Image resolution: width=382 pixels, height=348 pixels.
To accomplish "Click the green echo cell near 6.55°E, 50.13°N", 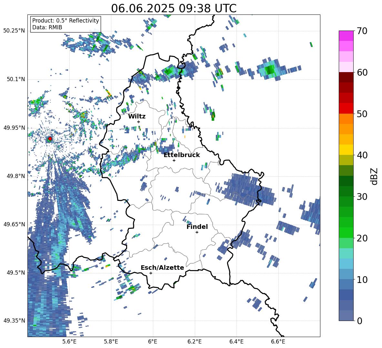I will pos(270,70).
